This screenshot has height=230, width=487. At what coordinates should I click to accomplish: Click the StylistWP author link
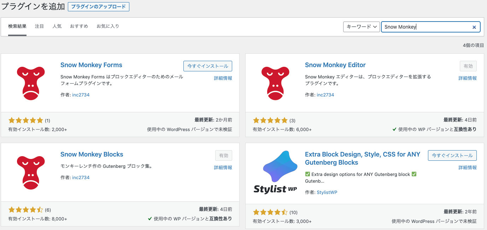(327, 193)
